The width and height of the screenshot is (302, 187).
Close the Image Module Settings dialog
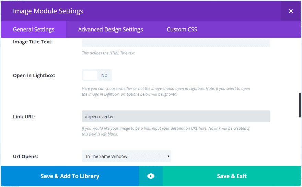point(291,11)
